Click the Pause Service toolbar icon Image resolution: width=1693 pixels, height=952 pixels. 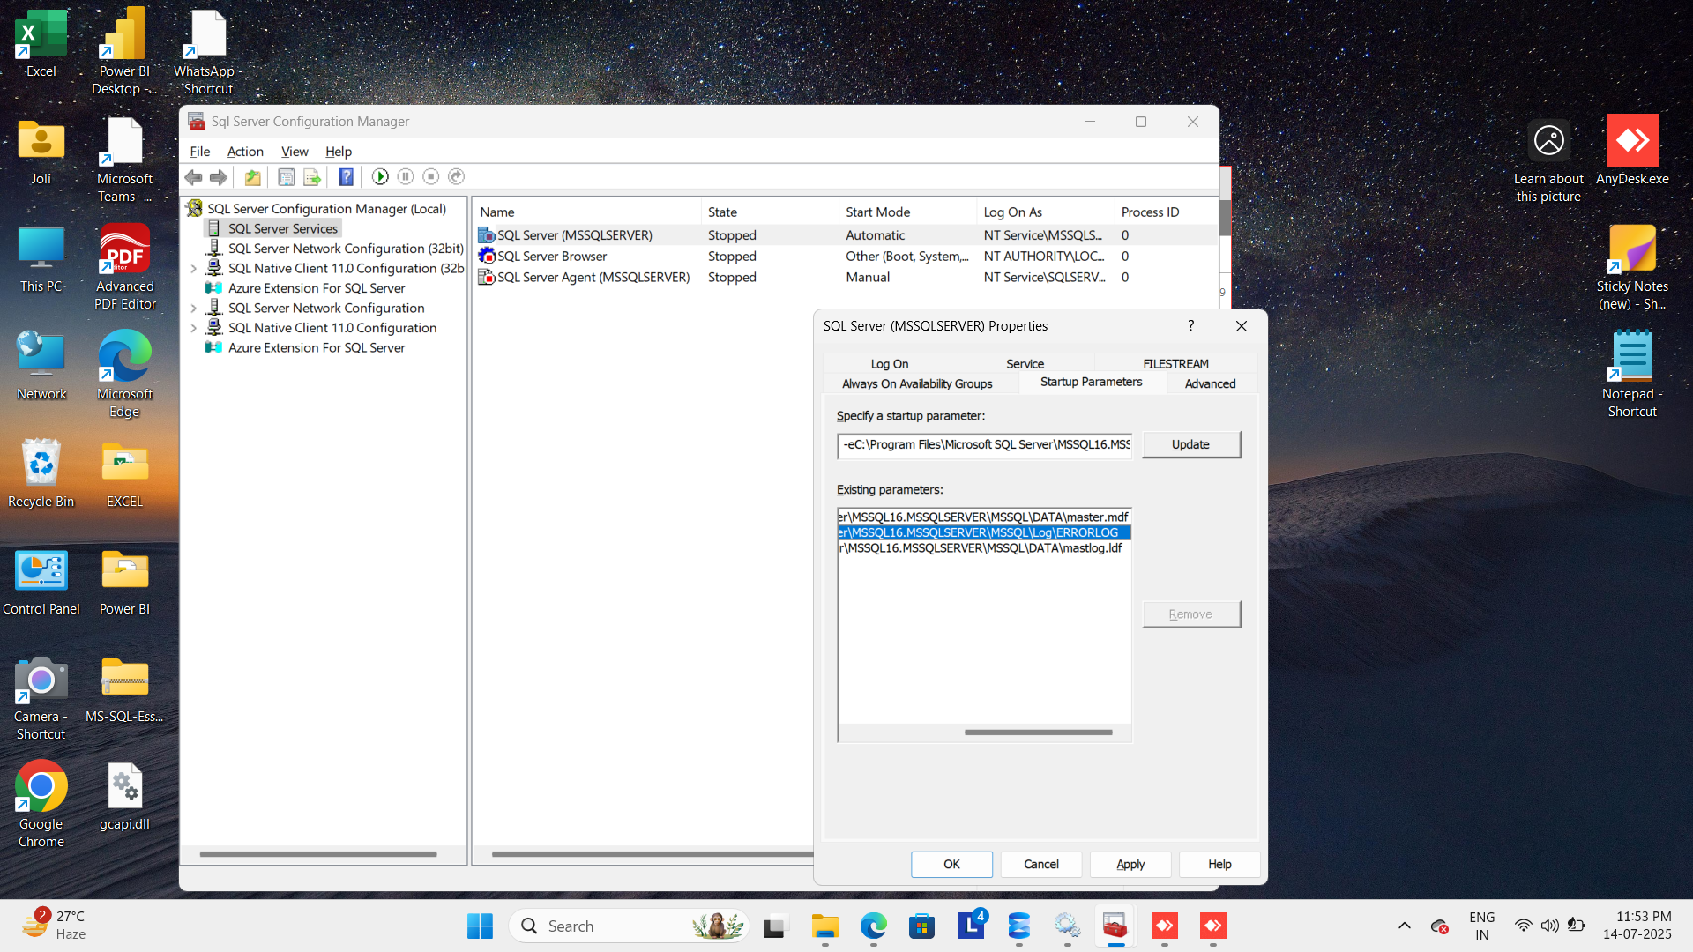tap(406, 176)
